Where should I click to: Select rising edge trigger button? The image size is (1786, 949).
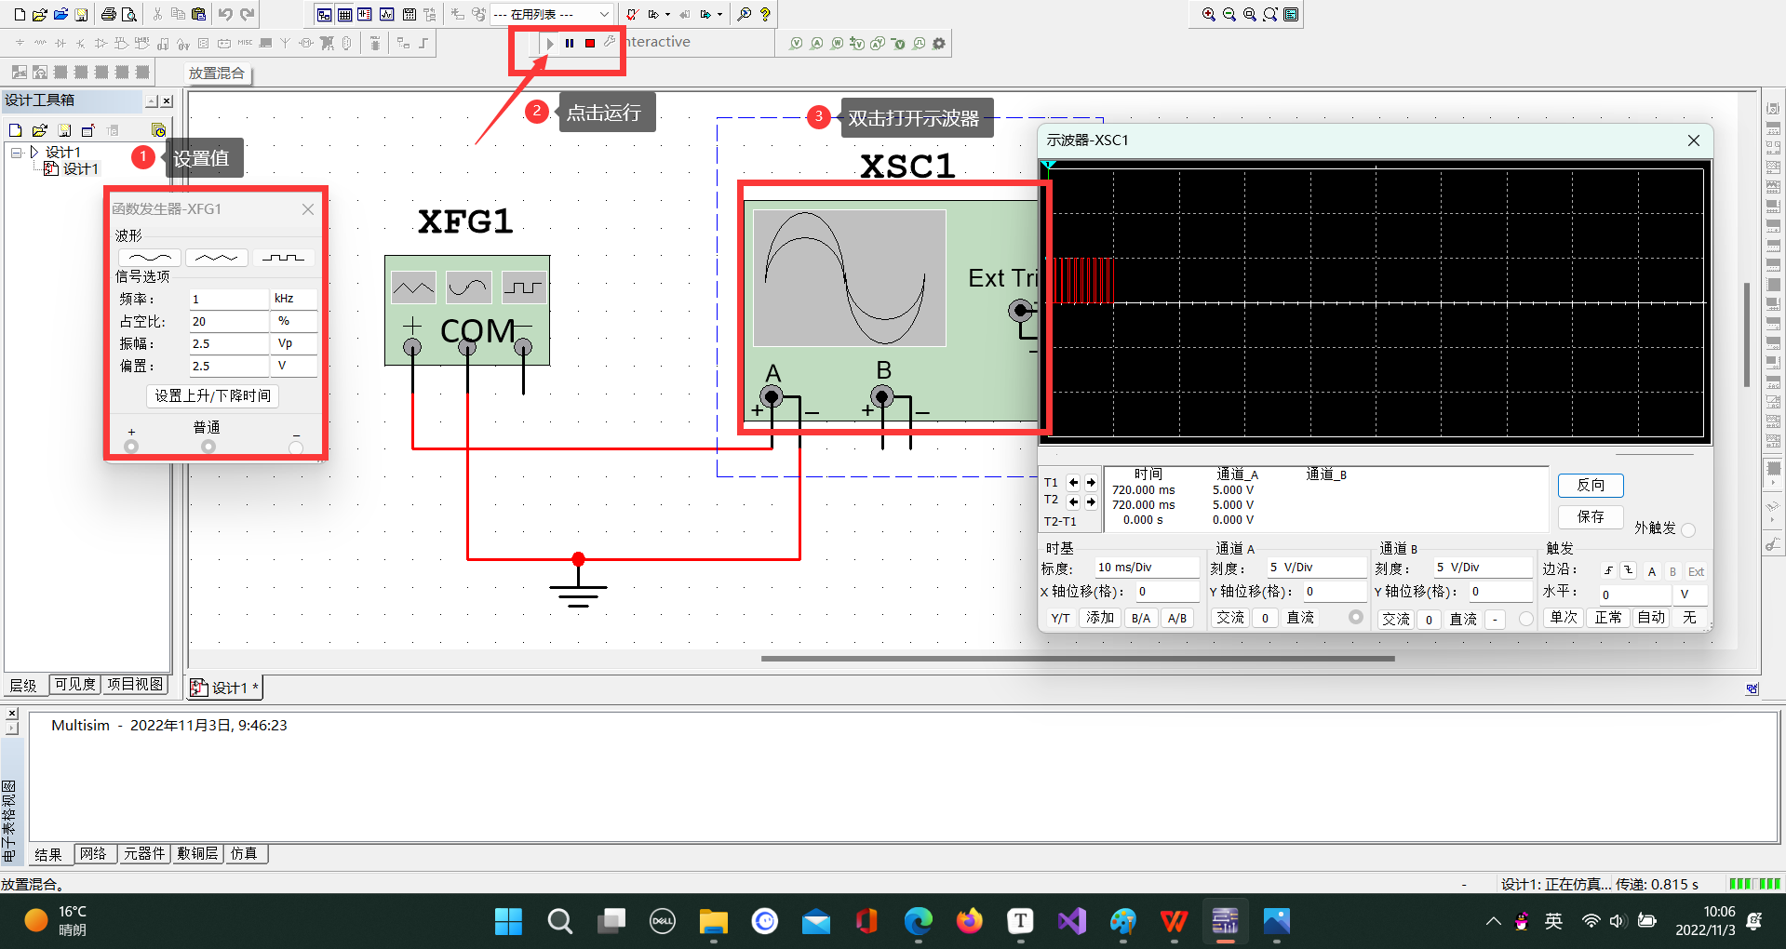pos(1608,570)
